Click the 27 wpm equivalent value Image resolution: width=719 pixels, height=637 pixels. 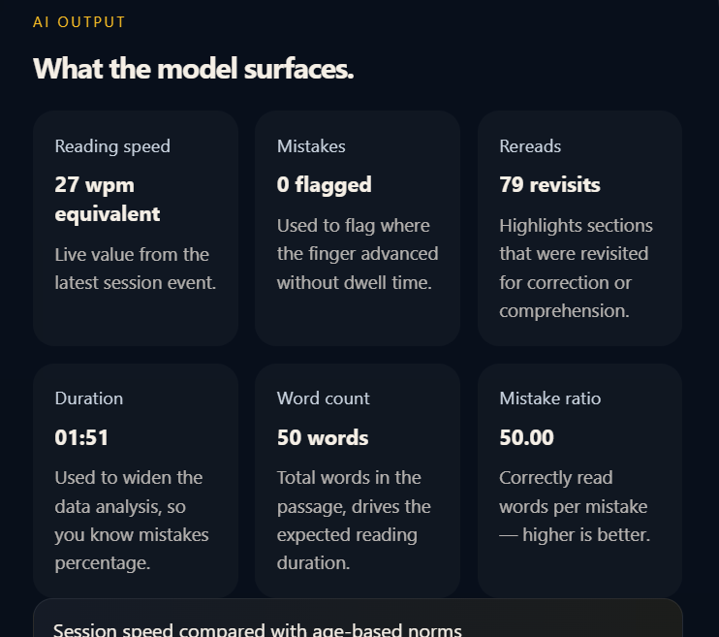coord(108,199)
